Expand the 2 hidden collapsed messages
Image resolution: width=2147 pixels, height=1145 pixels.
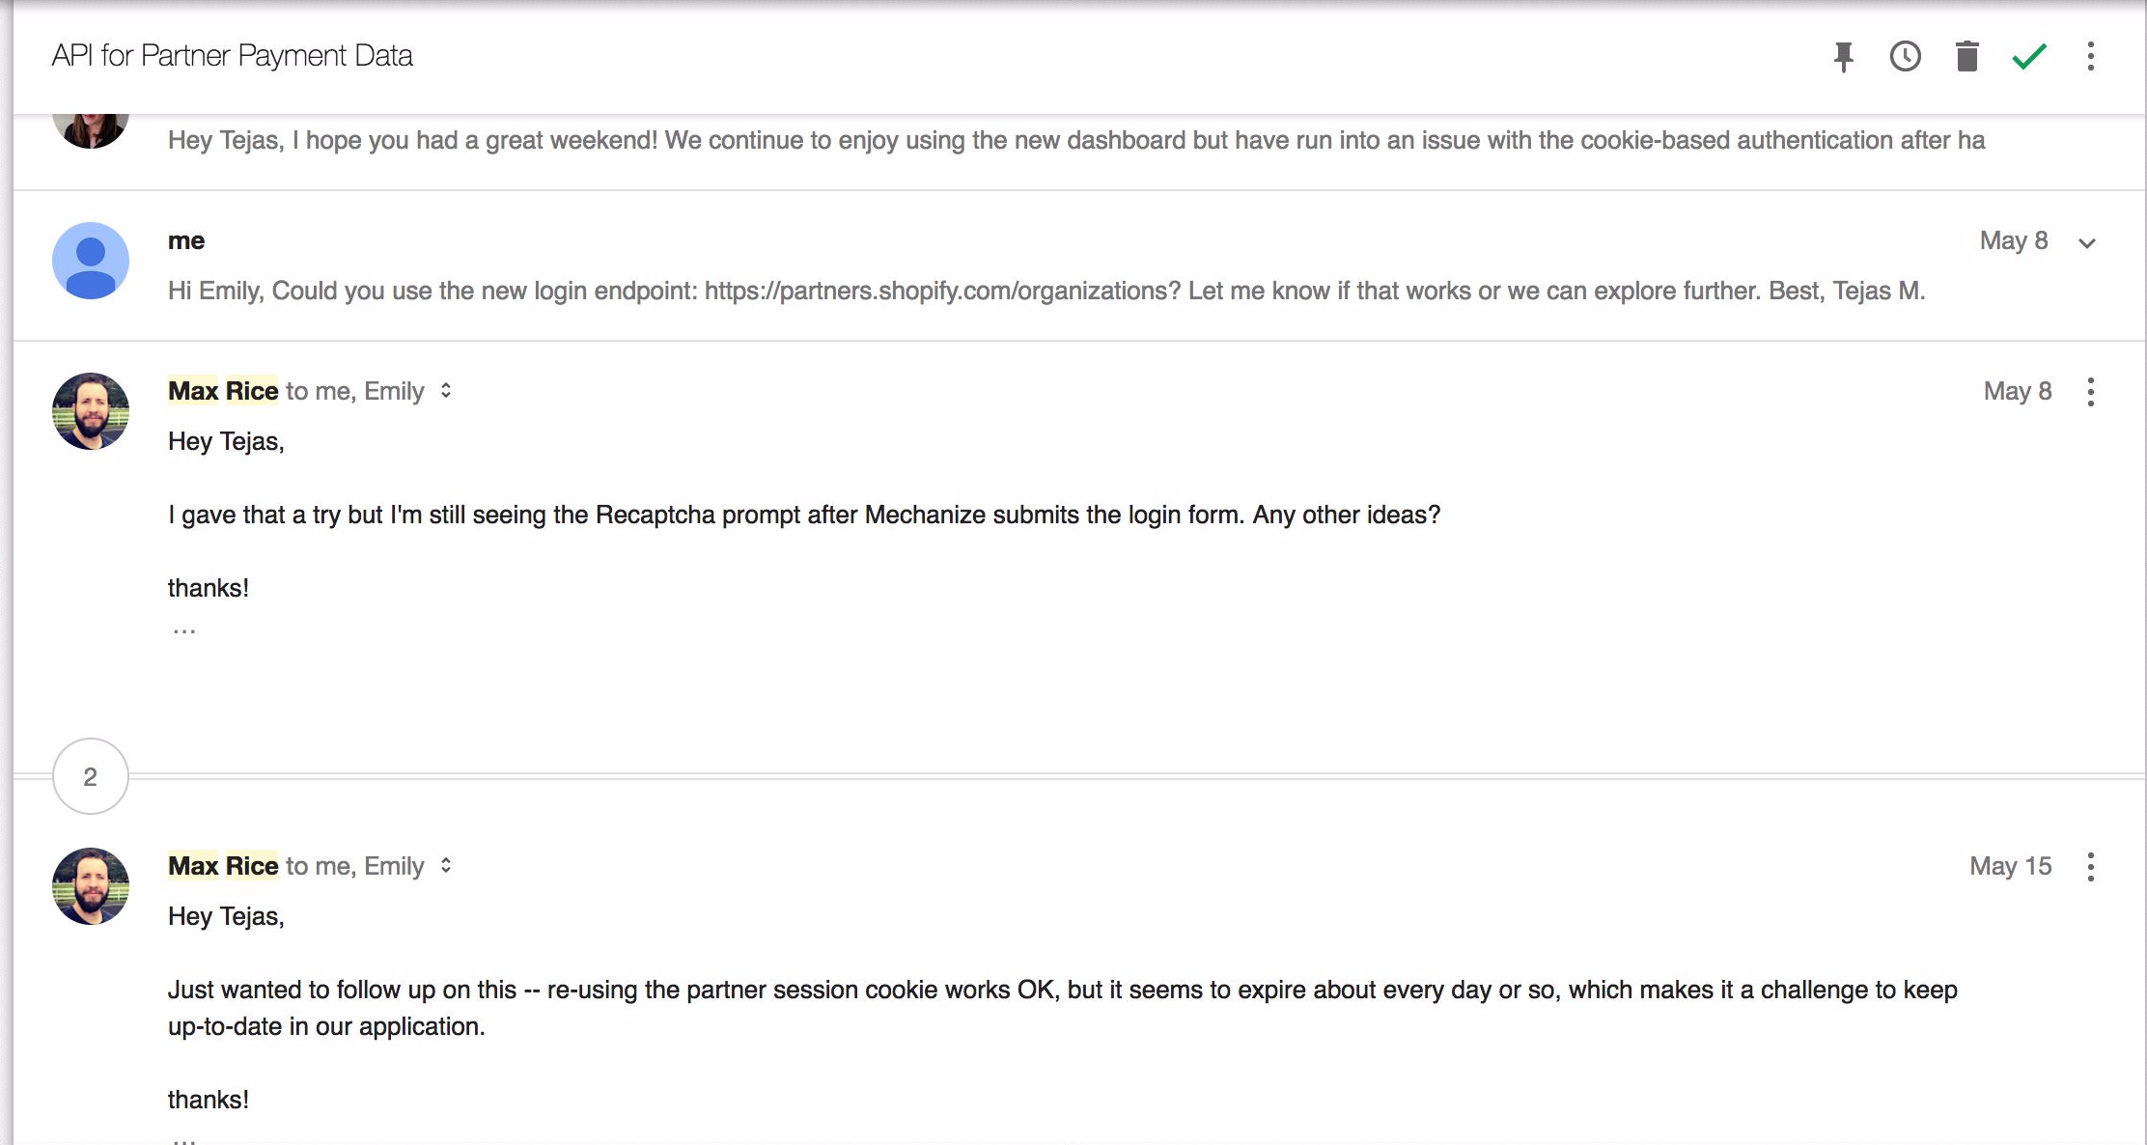[91, 776]
